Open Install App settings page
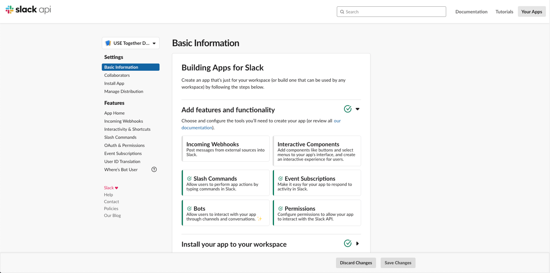Viewport: 550px width, 273px height. (x=114, y=83)
